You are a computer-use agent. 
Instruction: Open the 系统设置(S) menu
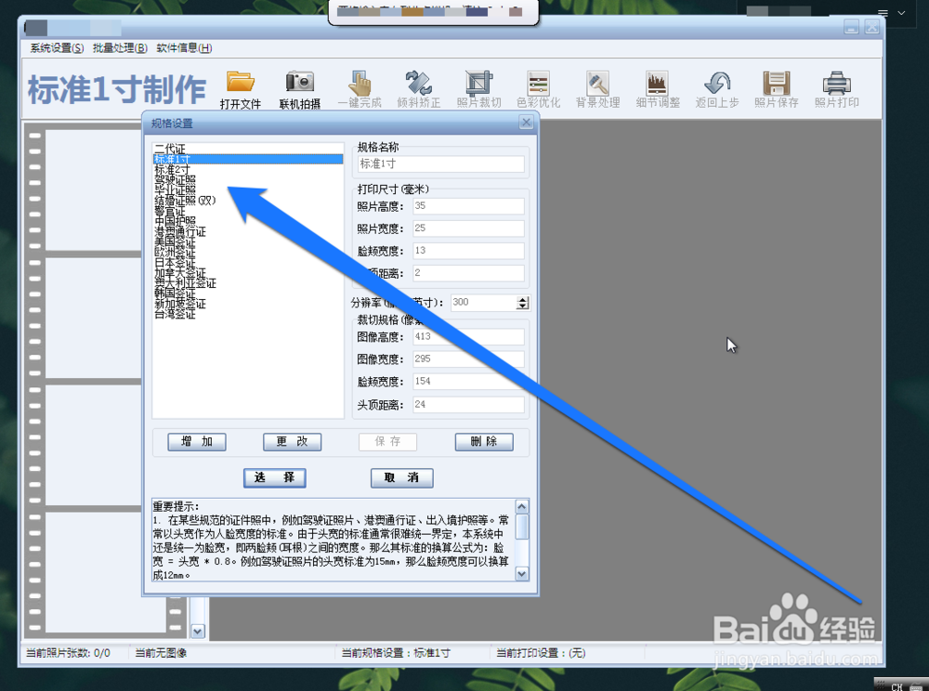pyautogui.click(x=57, y=48)
